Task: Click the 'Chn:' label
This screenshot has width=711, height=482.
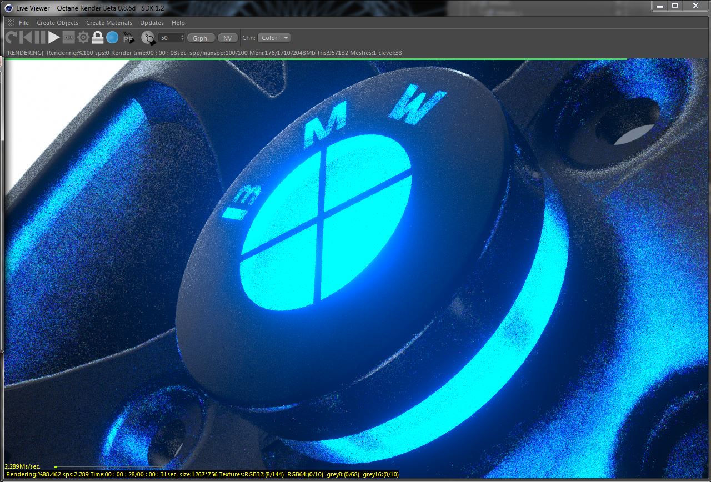Action: pos(248,38)
